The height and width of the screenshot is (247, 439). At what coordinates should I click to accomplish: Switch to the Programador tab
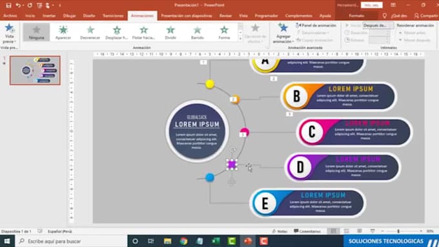click(266, 15)
